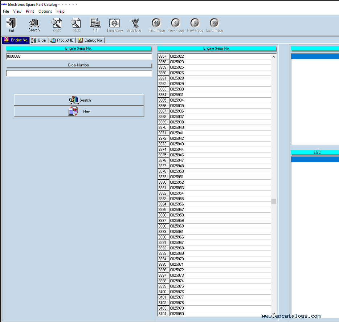Click the Total View icon

point(115,24)
